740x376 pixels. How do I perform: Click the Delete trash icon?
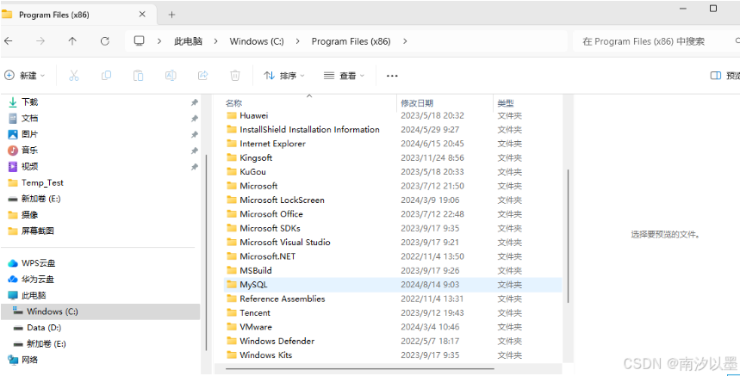[235, 76]
